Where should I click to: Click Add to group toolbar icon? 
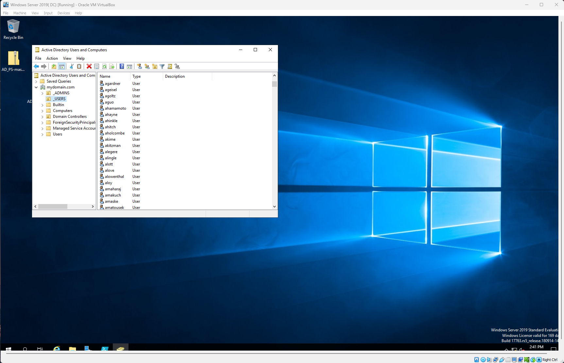pyautogui.click(x=178, y=67)
